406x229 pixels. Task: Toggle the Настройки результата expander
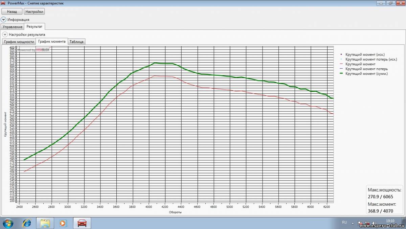(x=5, y=34)
